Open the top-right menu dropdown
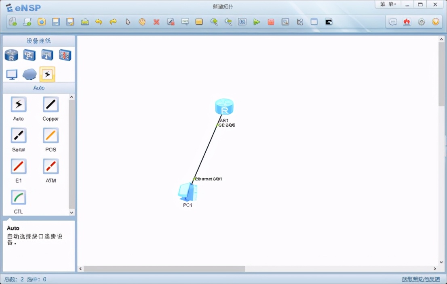This screenshot has height=284, width=447. tap(388, 4)
